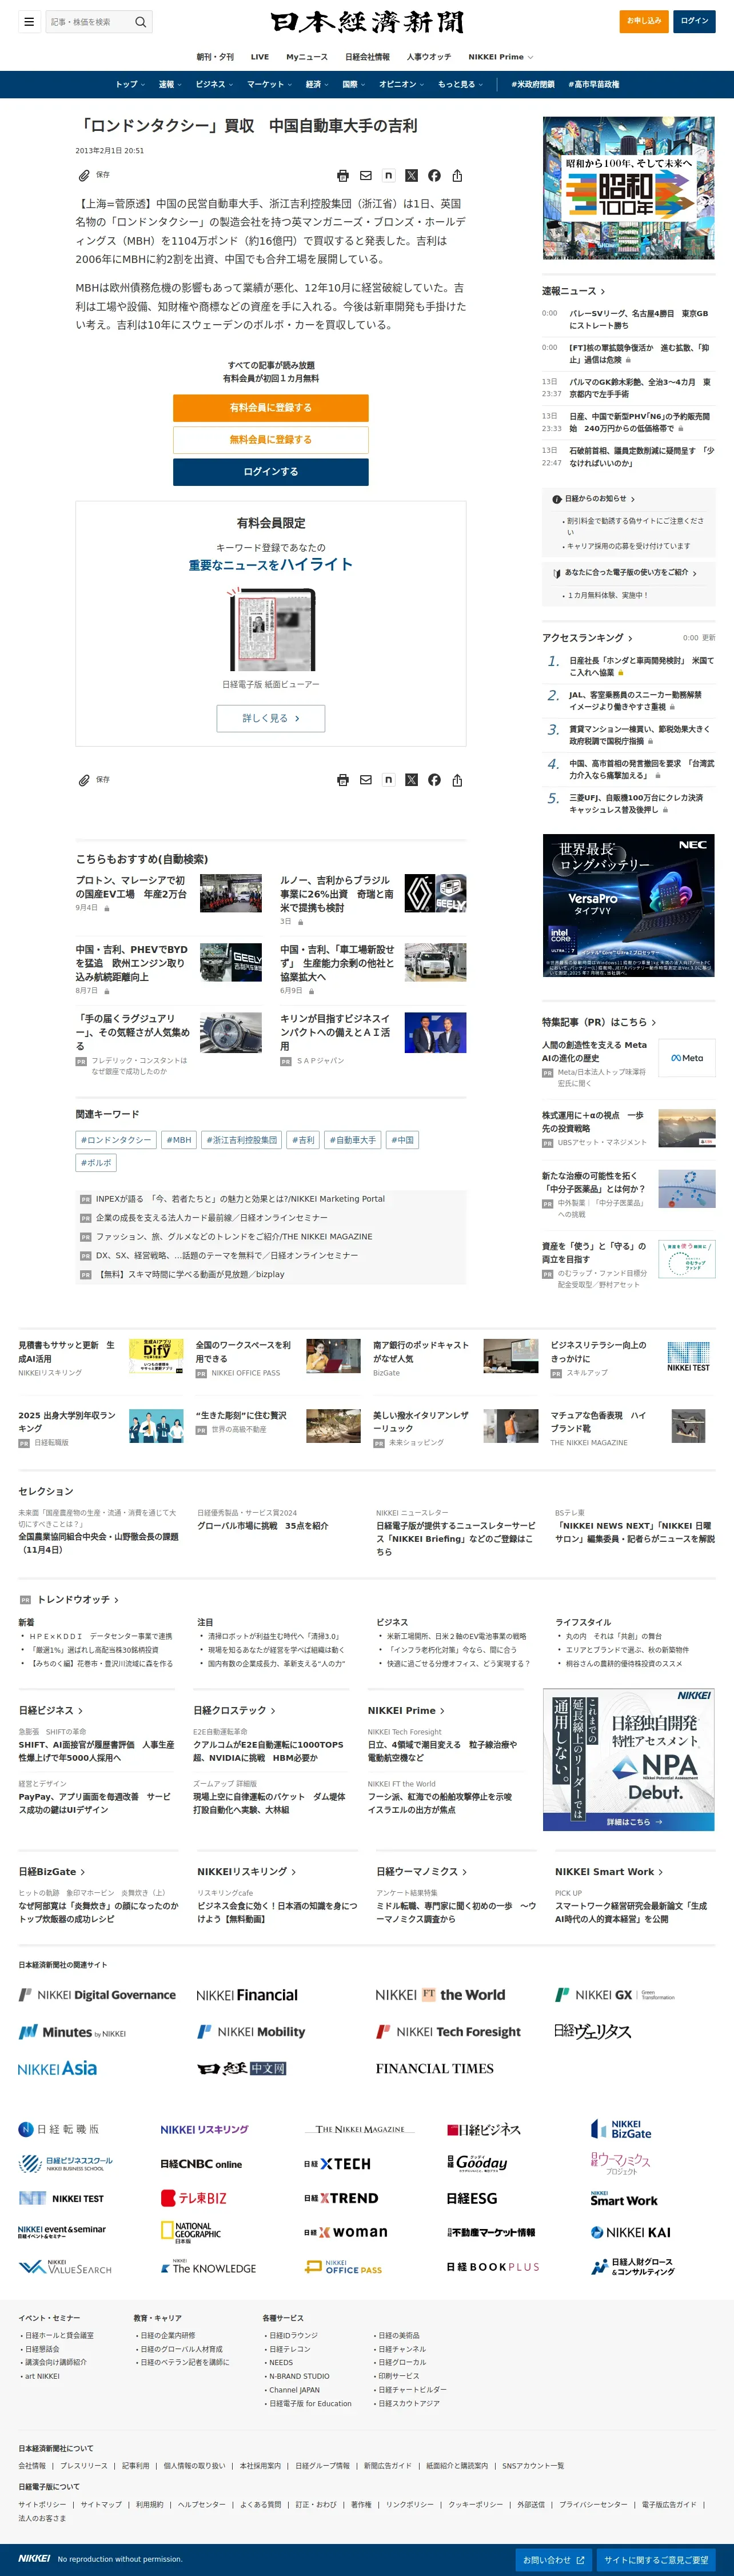The width and height of the screenshot is (734, 2576).
Task: Expand トップ navigation dropdown
Action: click(130, 84)
